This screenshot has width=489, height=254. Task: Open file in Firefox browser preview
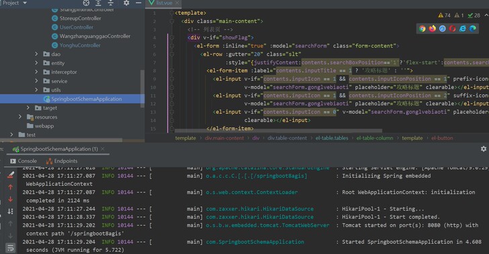433,29
